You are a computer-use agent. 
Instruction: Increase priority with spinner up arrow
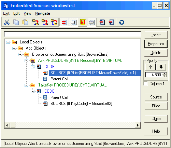coord(165,74)
